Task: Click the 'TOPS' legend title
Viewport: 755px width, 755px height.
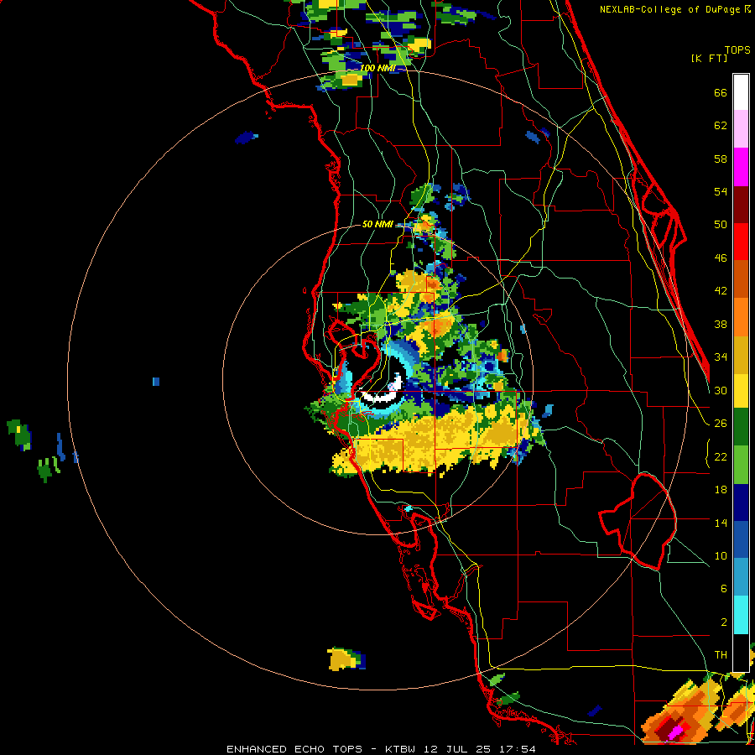Action: (x=737, y=50)
